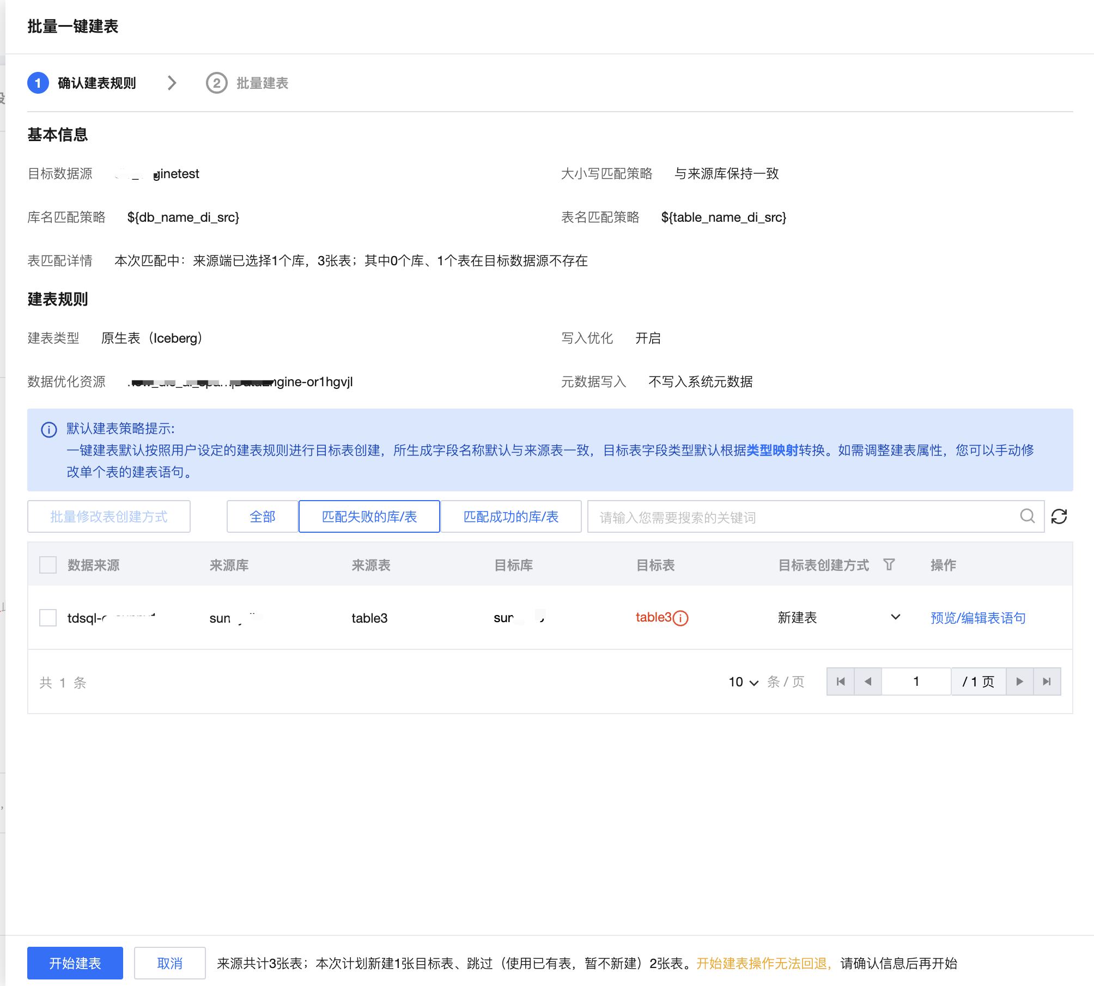The width and height of the screenshot is (1094, 986).
Task: Go to the first page arrow
Action: [841, 681]
